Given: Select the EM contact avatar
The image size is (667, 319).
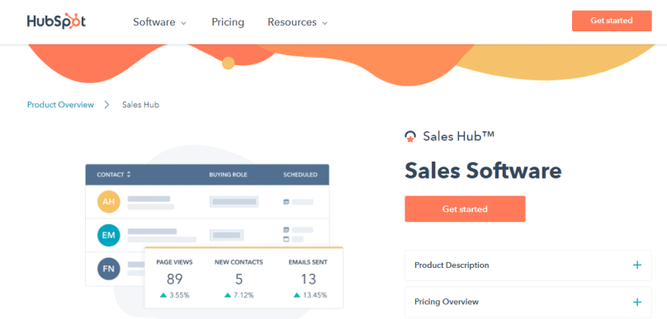Looking at the screenshot, I should click(x=108, y=235).
